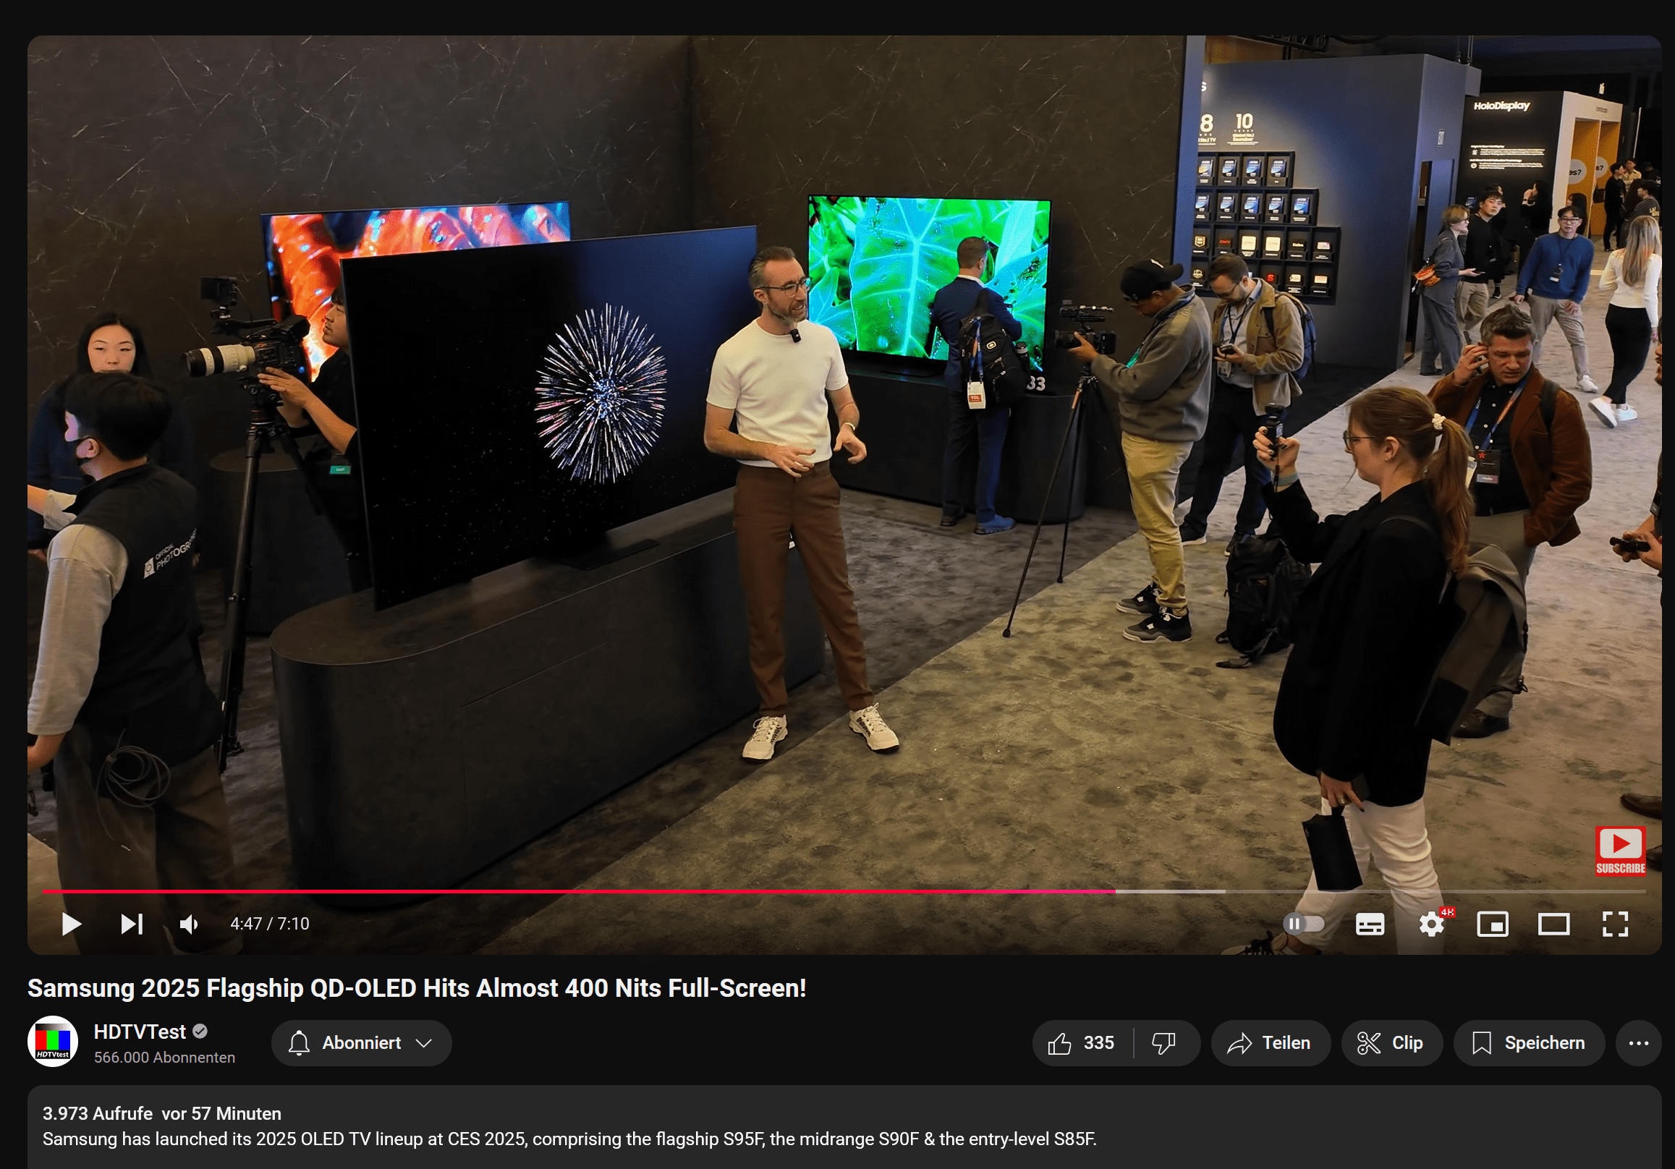
Task: Skip to the next video
Action: coord(131,924)
